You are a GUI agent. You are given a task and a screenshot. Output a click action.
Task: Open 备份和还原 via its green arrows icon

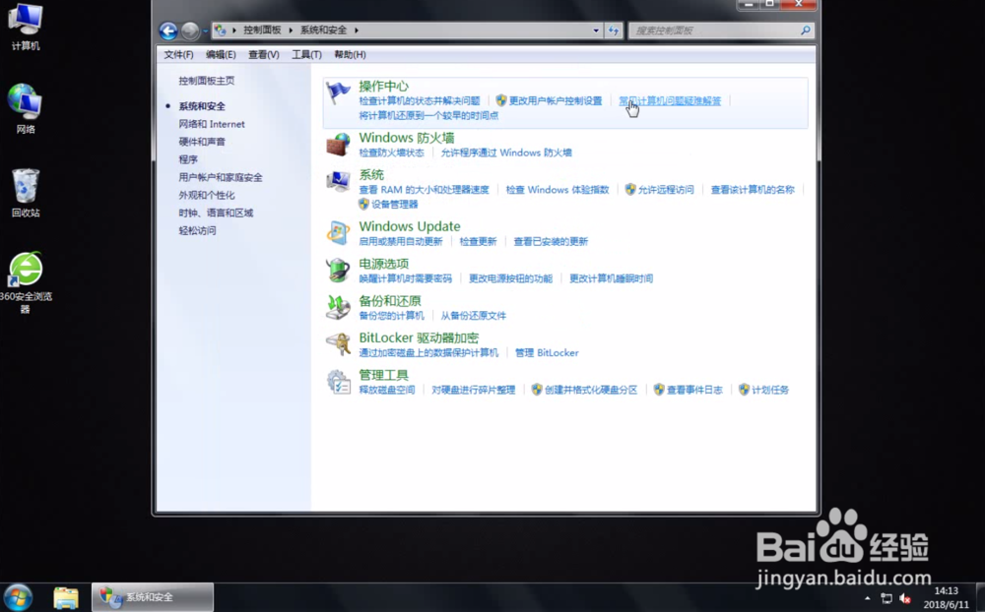pyautogui.click(x=339, y=306)
